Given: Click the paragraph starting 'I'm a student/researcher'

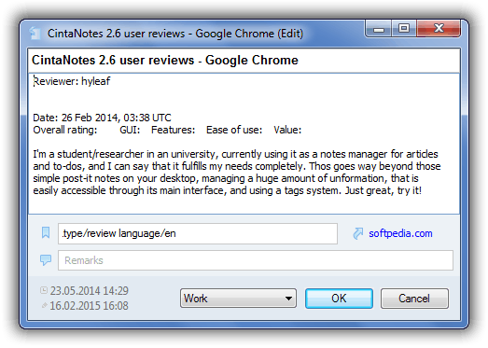Looking at the screenshot, I should pos(236,172).
